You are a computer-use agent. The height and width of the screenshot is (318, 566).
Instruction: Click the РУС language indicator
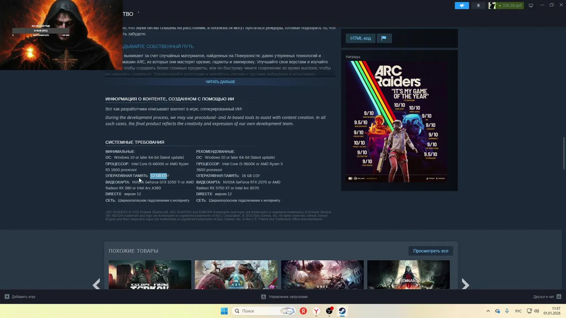tap(518, 311)
